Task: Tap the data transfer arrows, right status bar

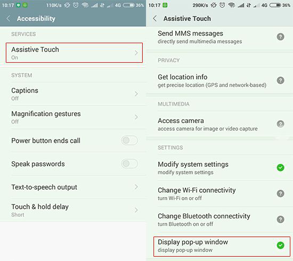Action: click(x=249, y=5)
